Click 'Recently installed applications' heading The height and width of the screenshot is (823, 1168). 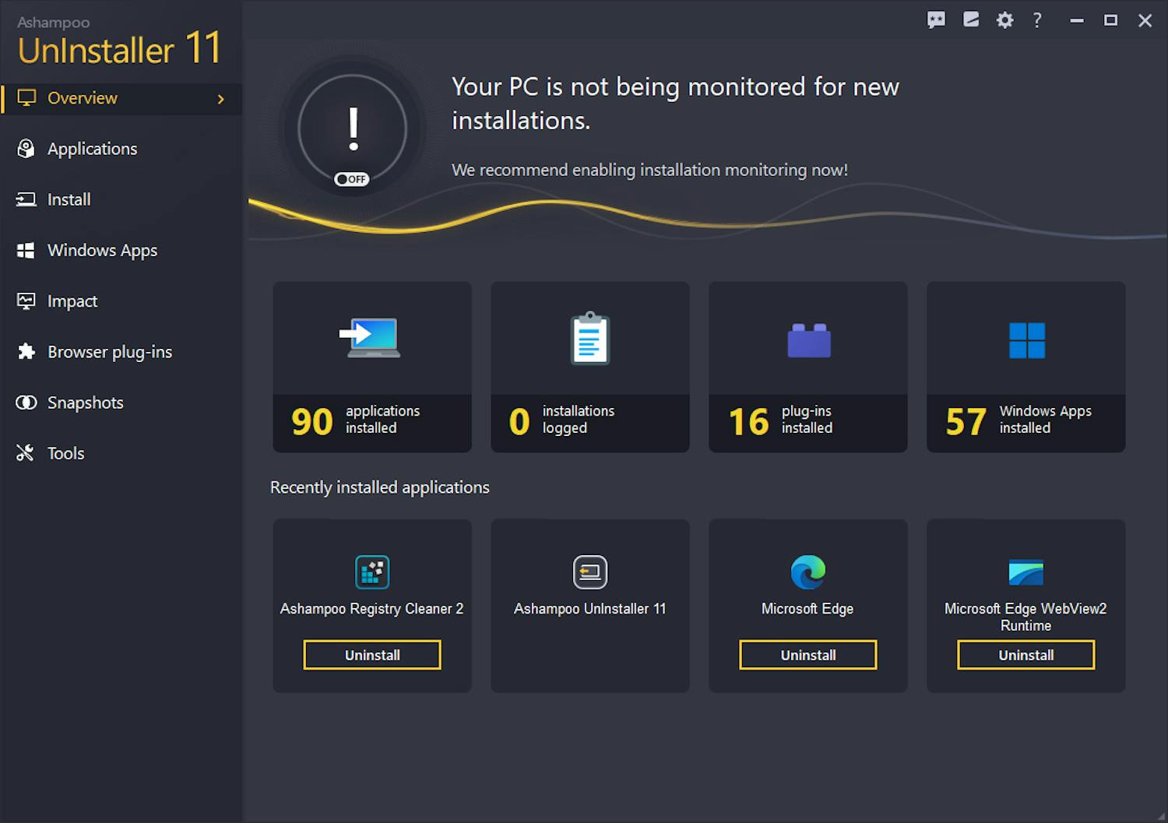pos(380,487)
